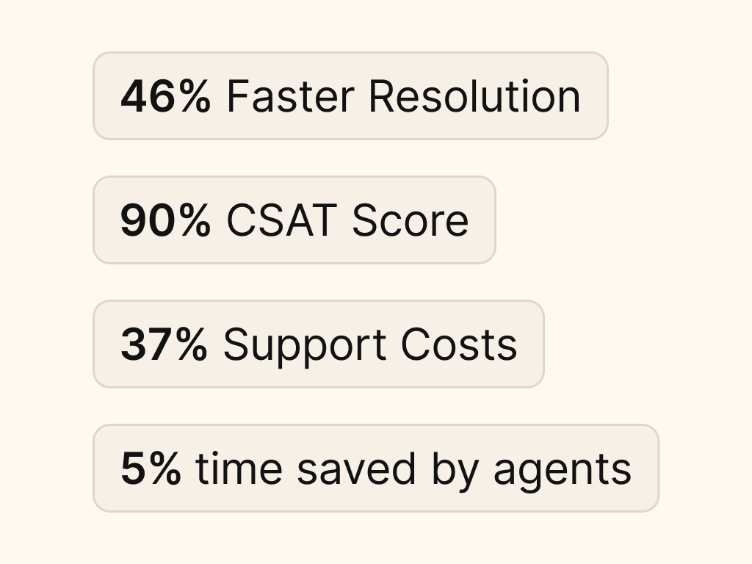Select the Faster Resolution label text
Image resolution: width=752 pixels, height=564 pixels.
click(x=404, y=96)
